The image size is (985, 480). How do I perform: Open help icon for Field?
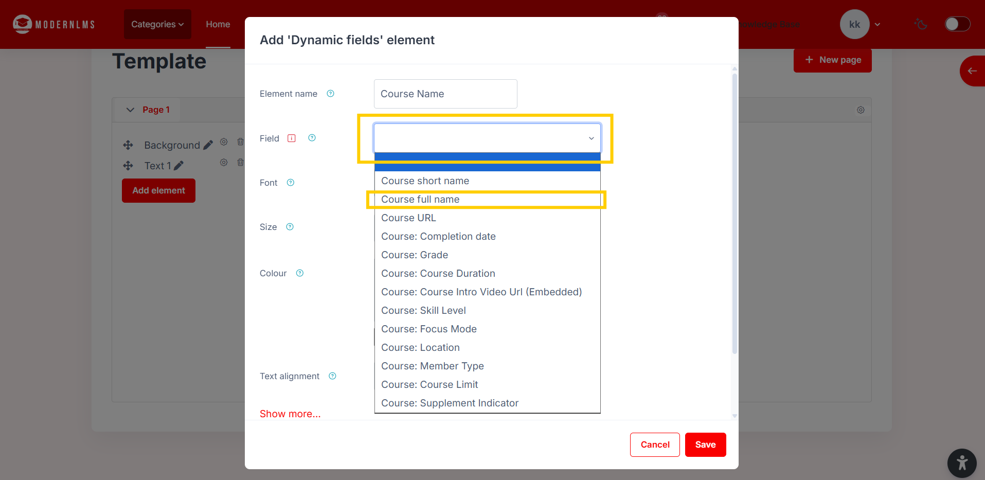click(x=312, y=138)
